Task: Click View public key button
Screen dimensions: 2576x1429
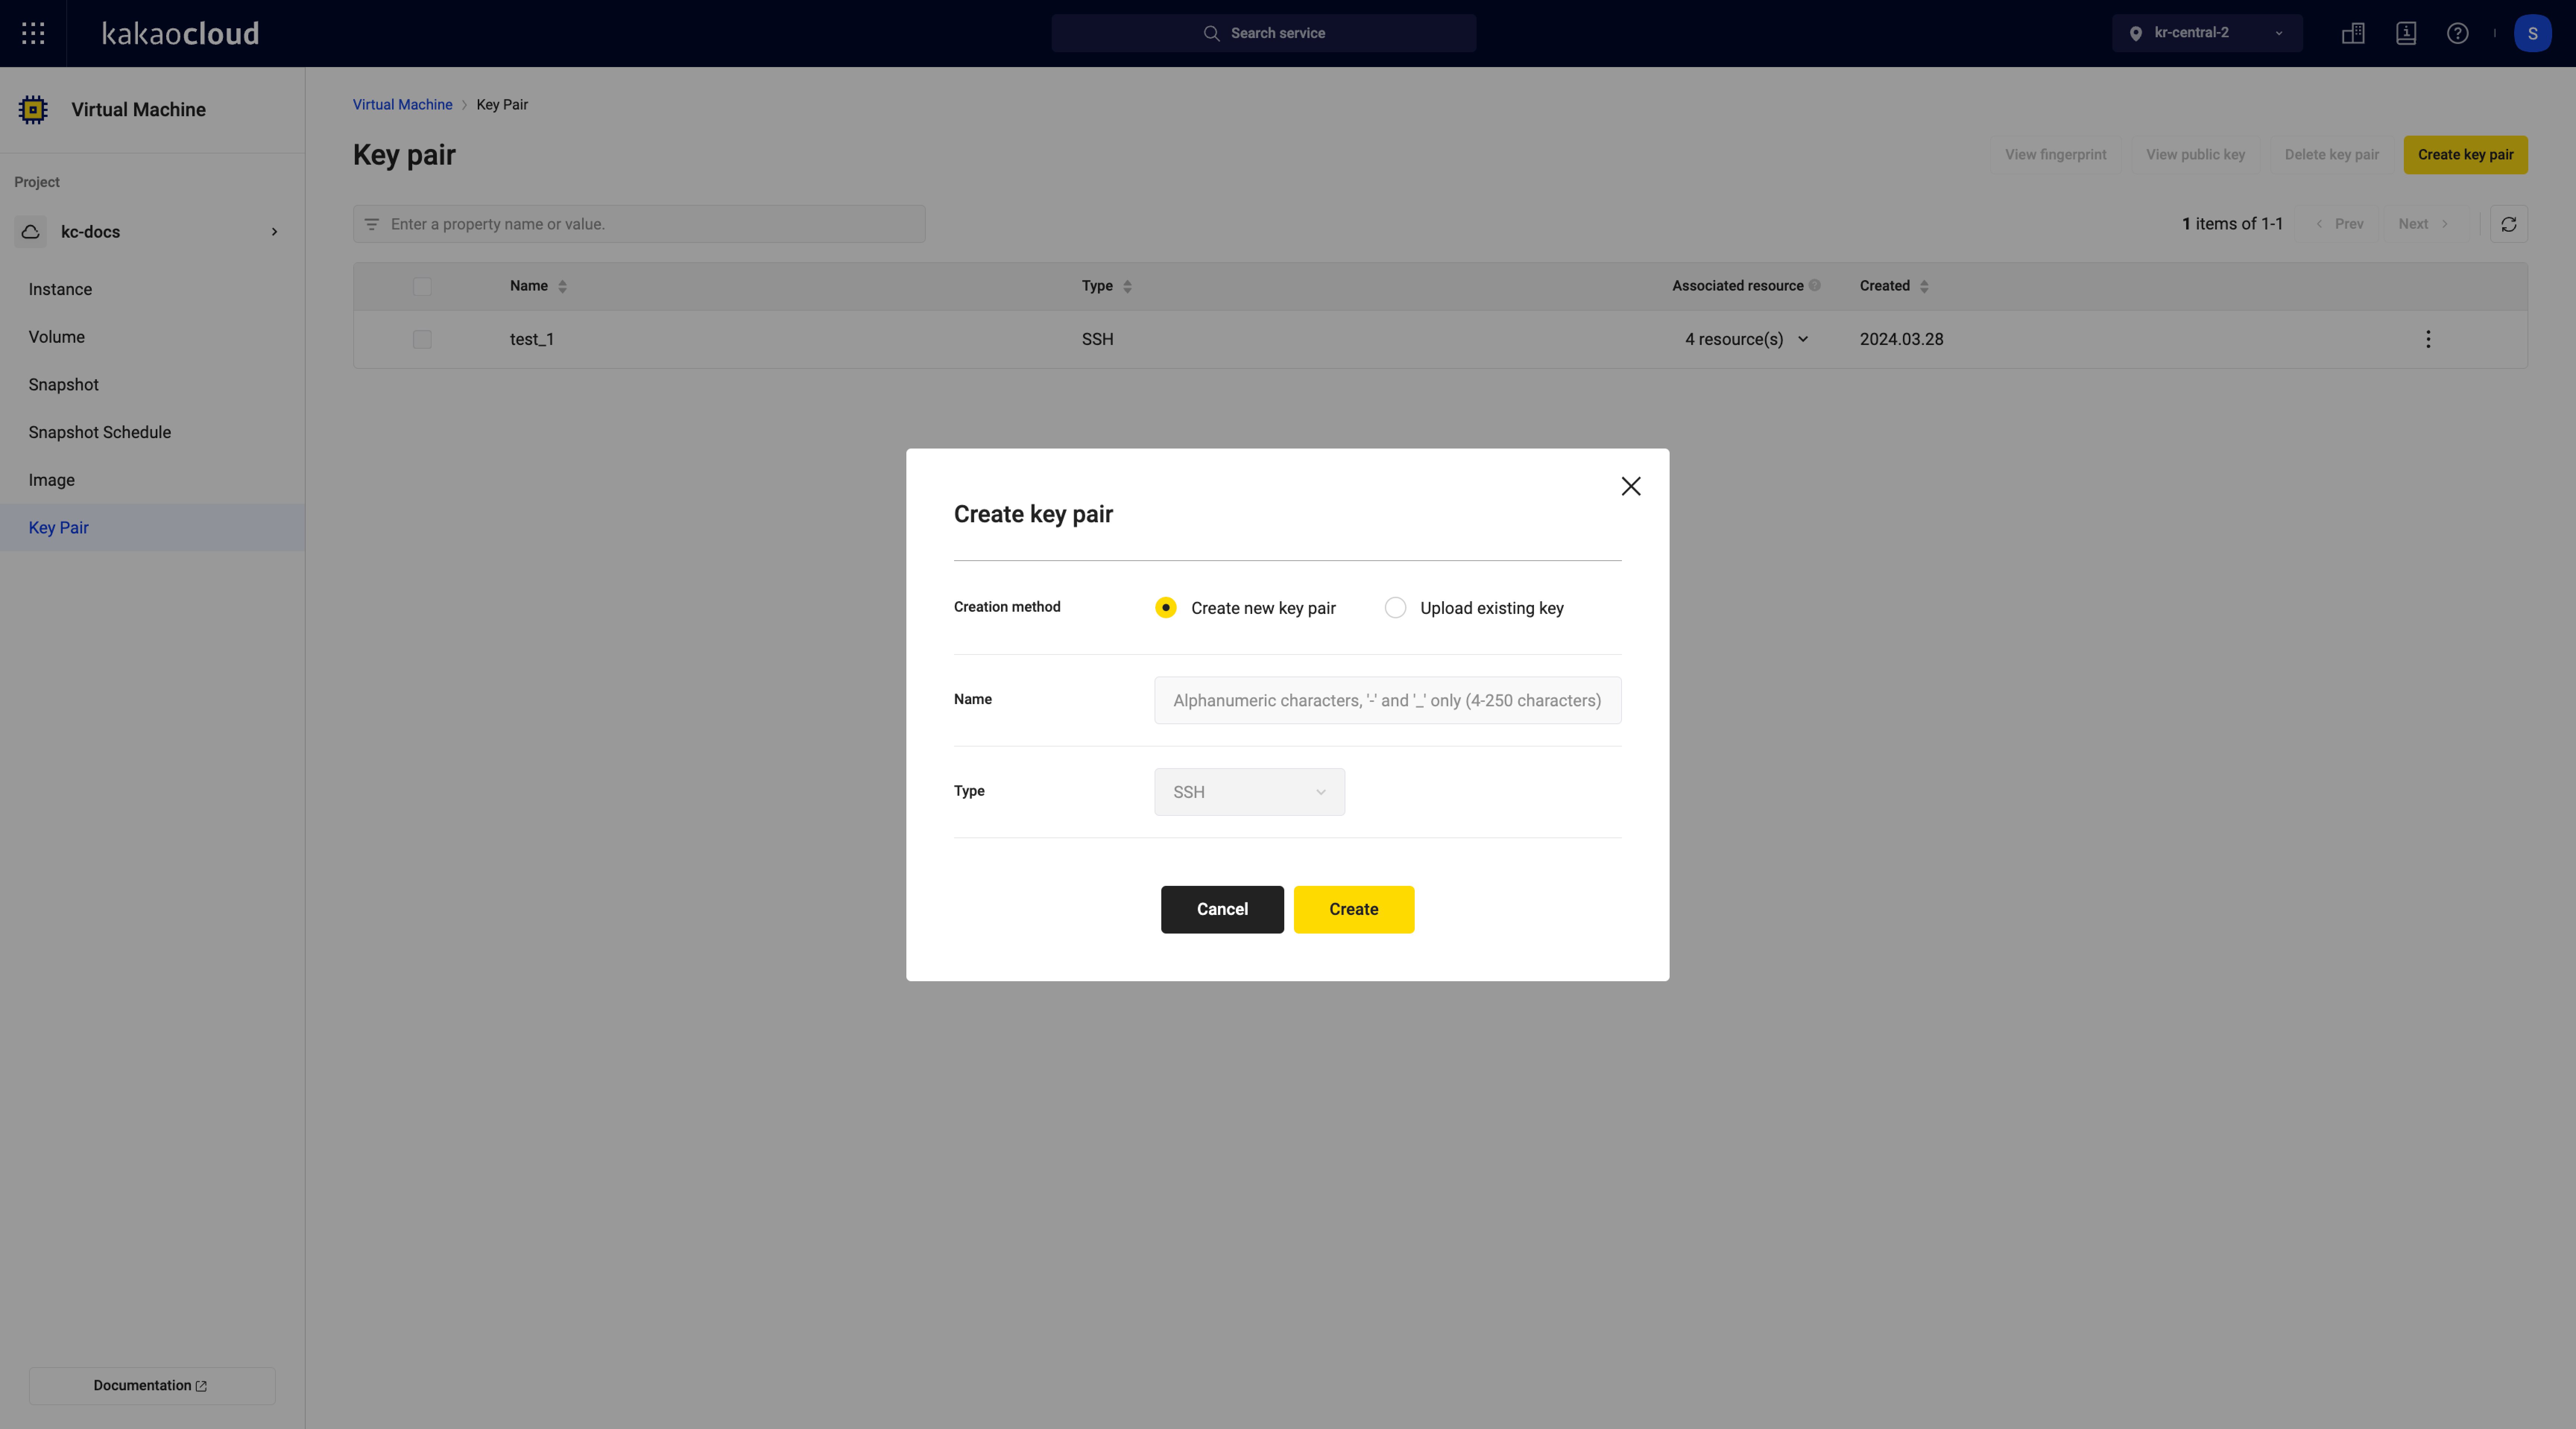Action: coord(2195,155)
